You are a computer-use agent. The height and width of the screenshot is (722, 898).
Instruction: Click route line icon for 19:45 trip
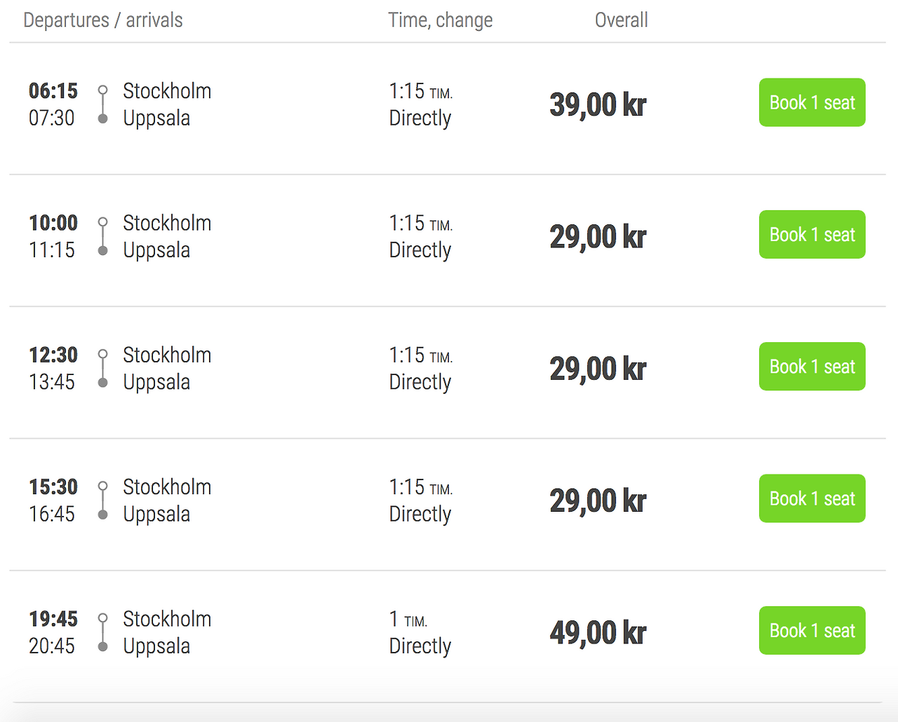pos(103,632)
